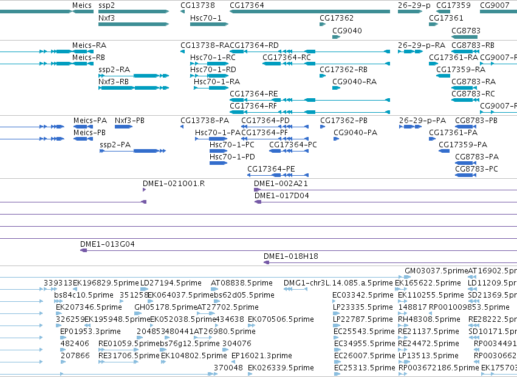Click the CG17359 gene label
The width and height of the screenshot is (517, 377).
pos(453,5)
